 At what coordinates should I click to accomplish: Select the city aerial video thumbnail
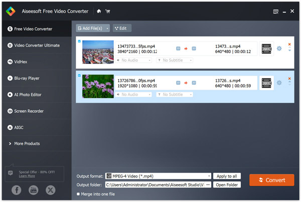(x=98, y=52)
